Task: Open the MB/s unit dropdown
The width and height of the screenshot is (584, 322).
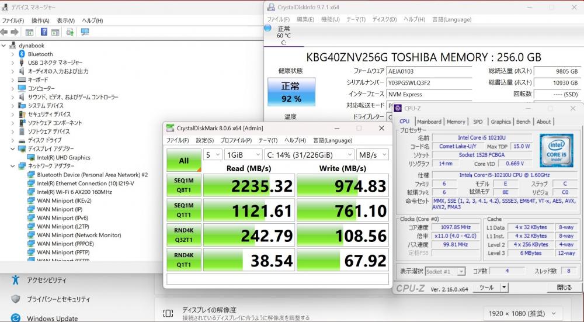Action: point(372,155)
